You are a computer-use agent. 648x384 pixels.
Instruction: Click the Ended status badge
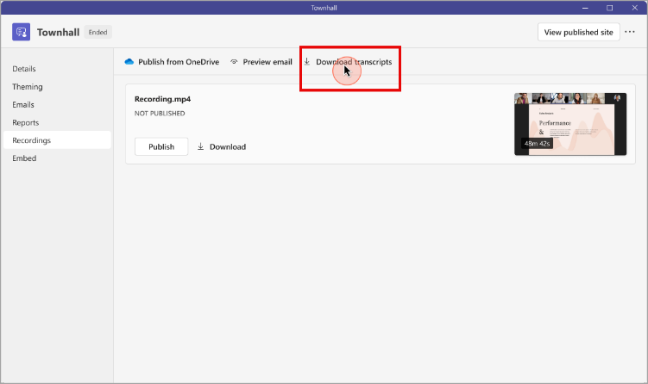click(x=98, y=32)
